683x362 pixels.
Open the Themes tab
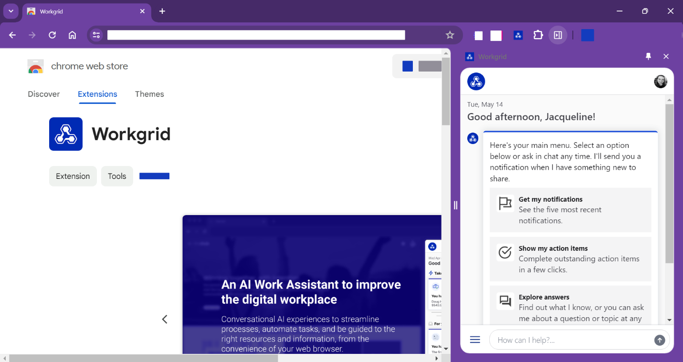pos(149,94)
